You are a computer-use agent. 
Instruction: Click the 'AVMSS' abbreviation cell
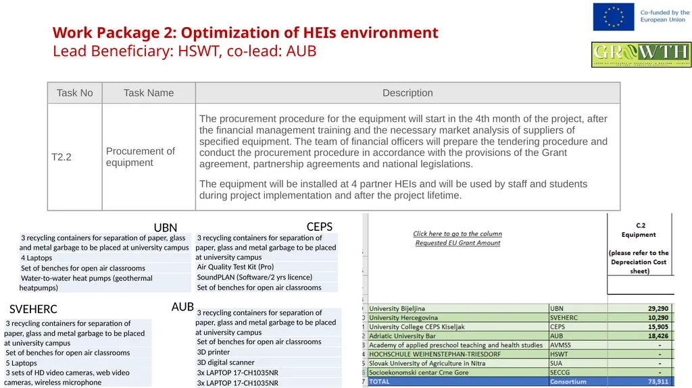click(x=578, y=345)
